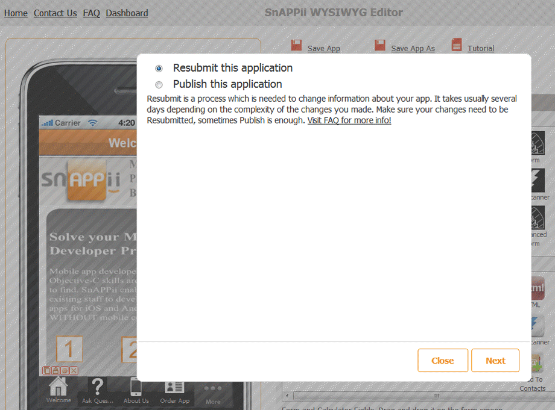Click the Next button in the dialog
555x410 pixels.
pos(495,360)
